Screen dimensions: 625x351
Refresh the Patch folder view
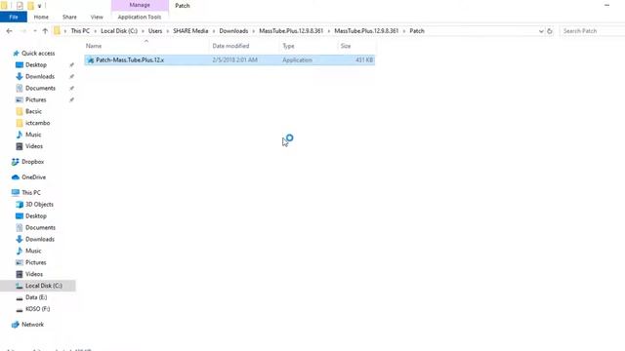[550, 31]
